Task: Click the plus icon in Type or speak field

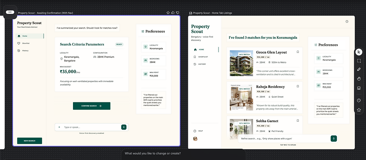Action: [59, 127]
